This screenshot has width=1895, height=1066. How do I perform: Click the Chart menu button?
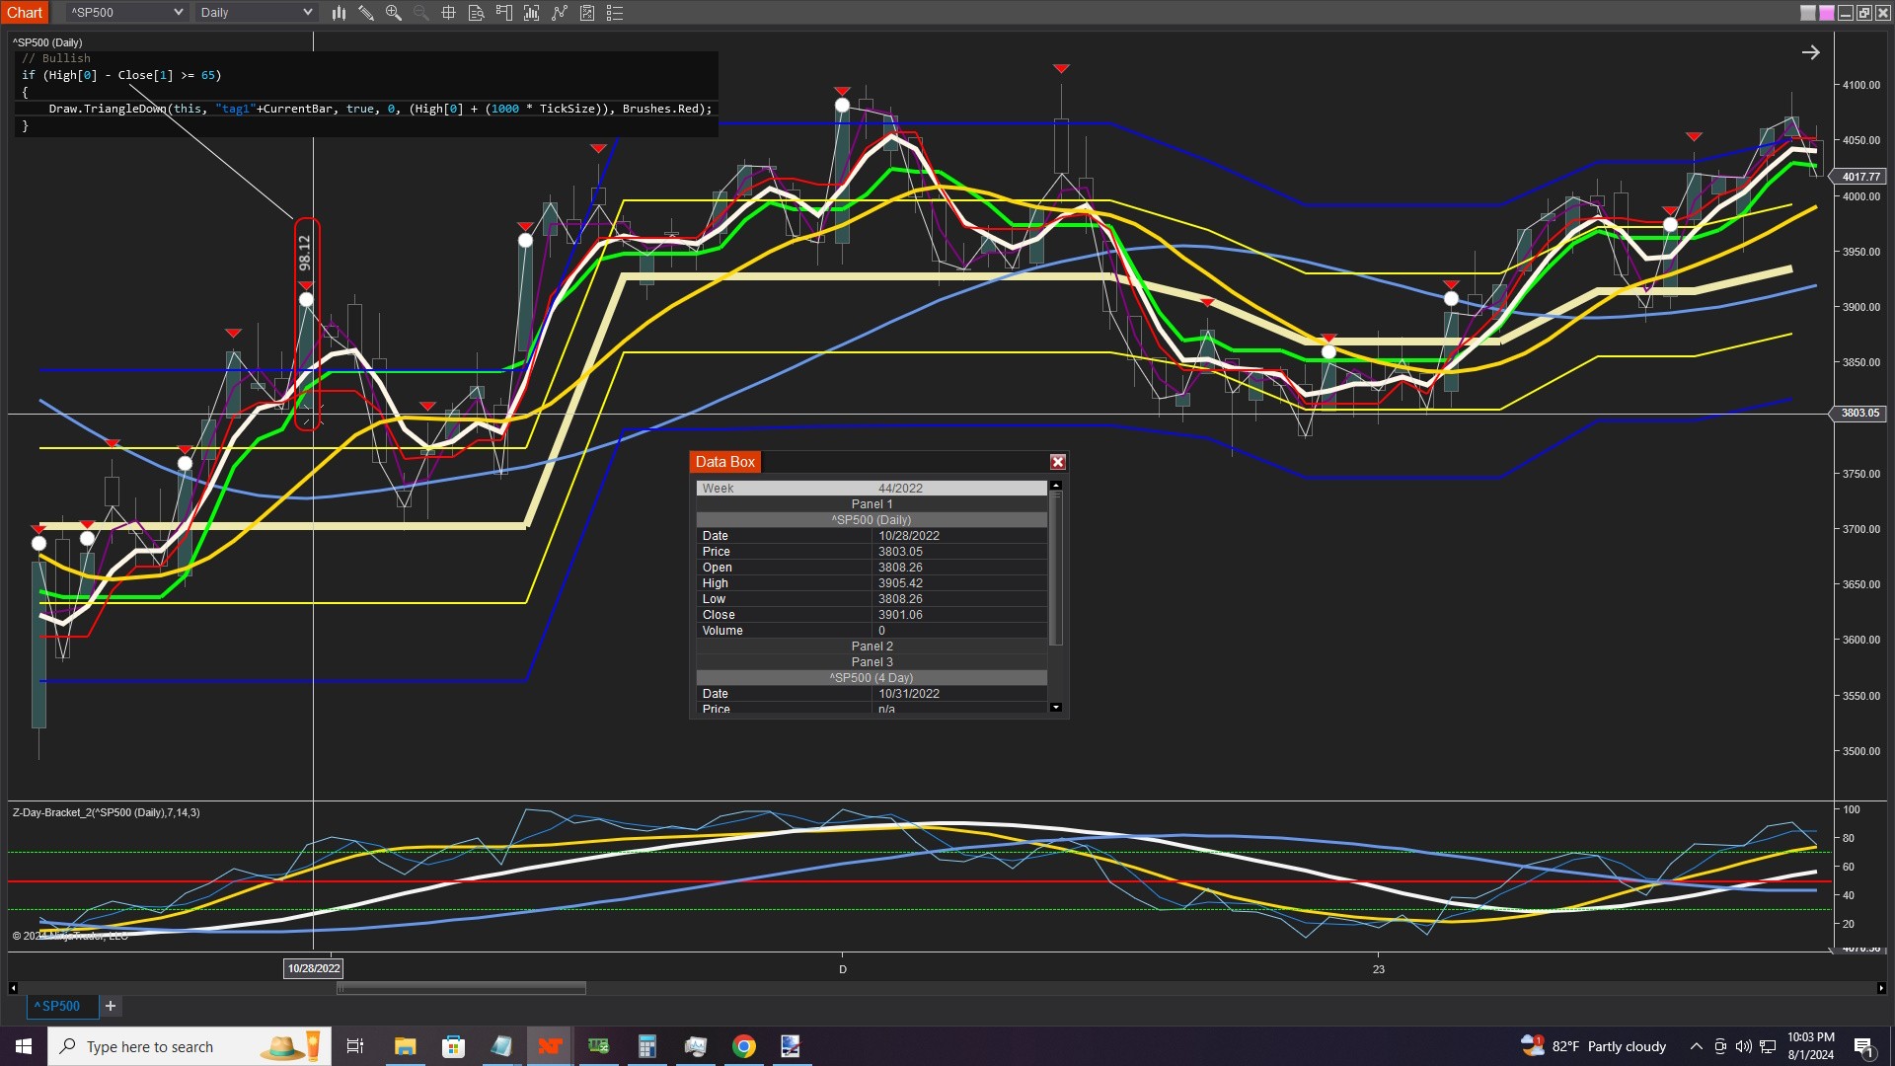click(25, 13)
